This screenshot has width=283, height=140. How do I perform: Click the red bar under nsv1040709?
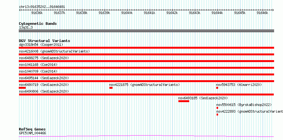(x=146, y=74)
